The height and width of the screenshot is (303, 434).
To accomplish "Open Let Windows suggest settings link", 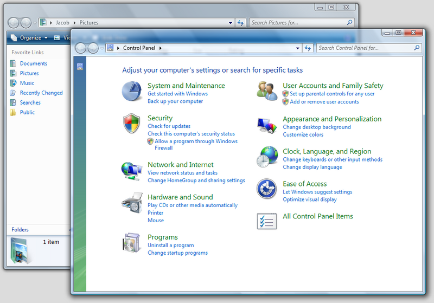I will [317, 192].
